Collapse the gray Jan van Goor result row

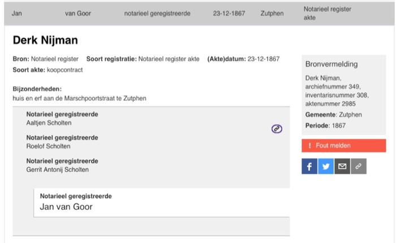tap(199, 14)
